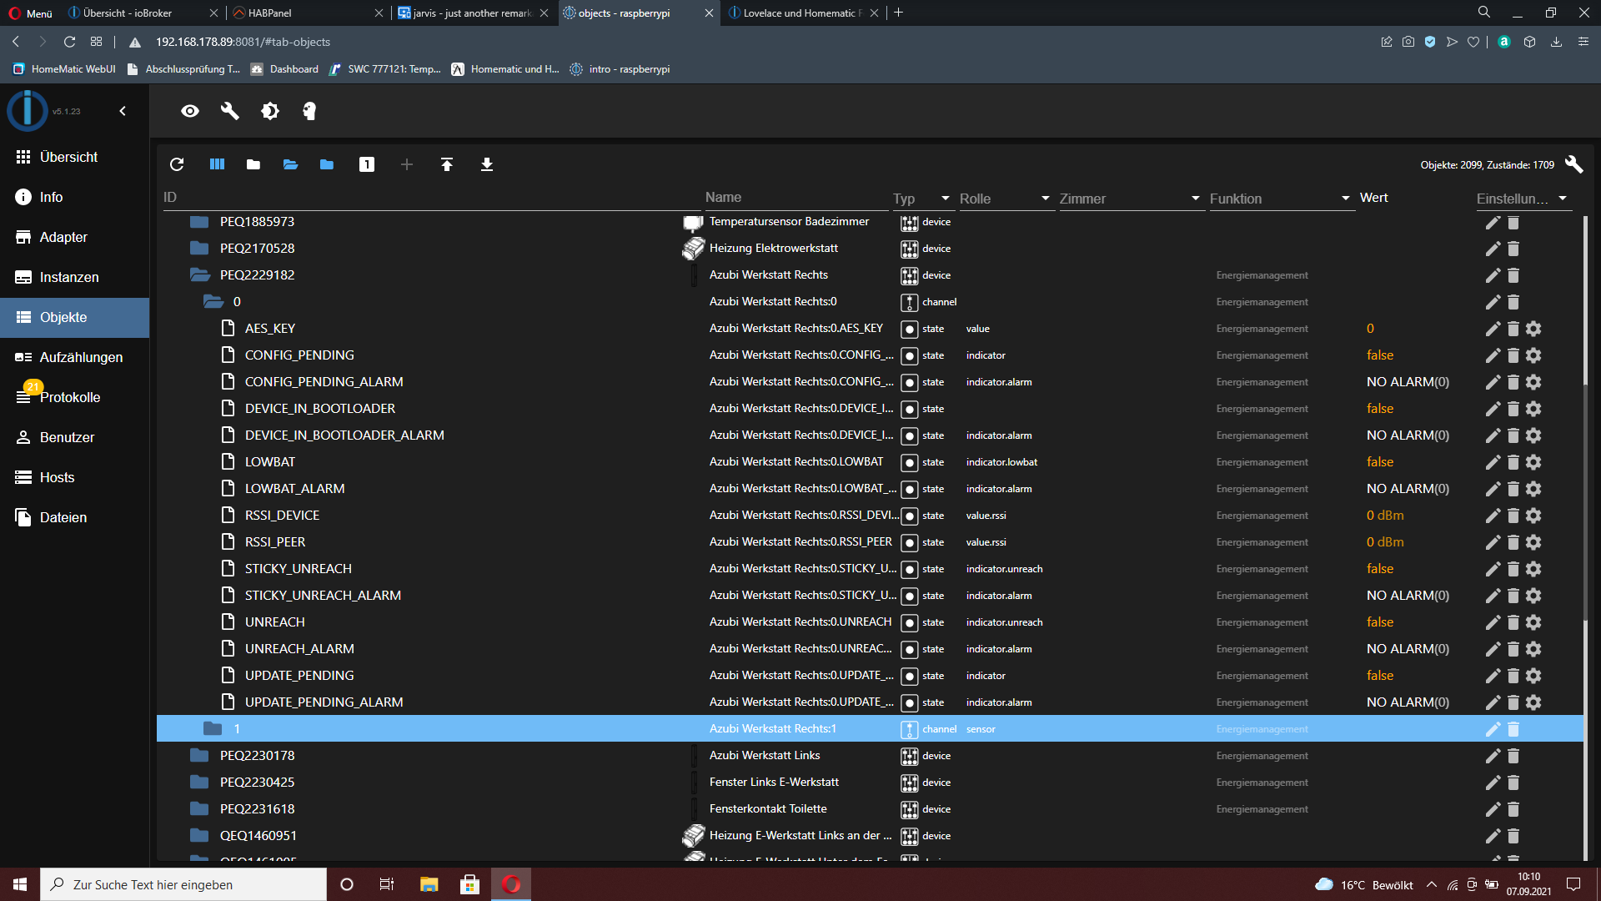The width and height of the screenshot is (1601, 901).
Task: Collapse the PEQ2229182 folder
Action: [x=199, y=275]
